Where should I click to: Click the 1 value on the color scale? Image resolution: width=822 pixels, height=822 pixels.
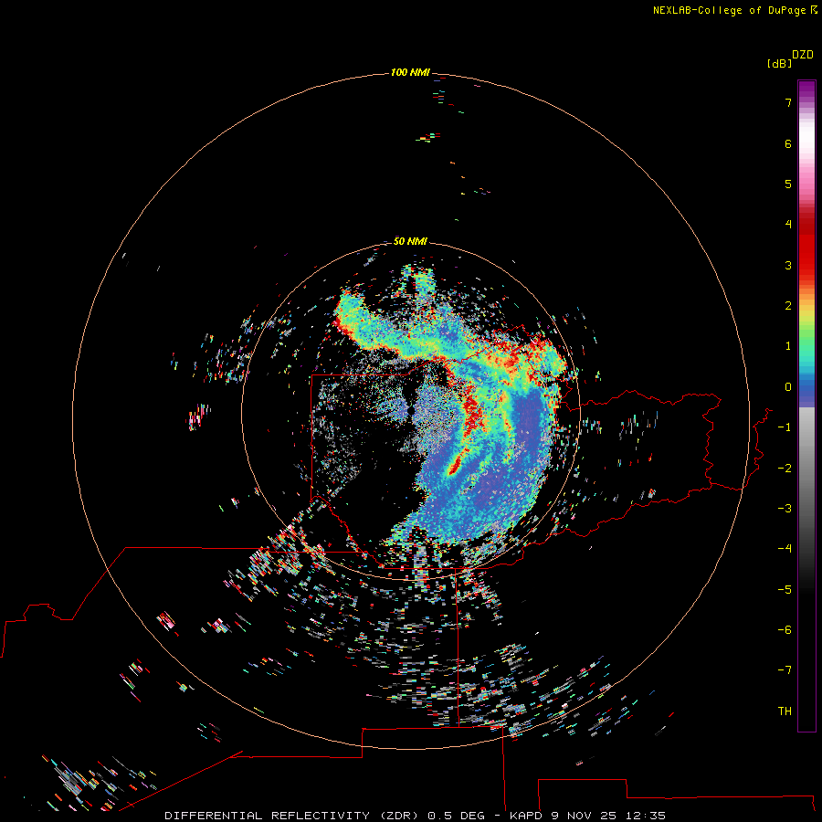[x=788, y=346]
